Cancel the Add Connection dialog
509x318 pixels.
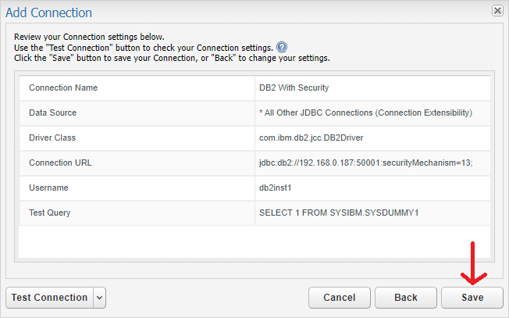340,298
